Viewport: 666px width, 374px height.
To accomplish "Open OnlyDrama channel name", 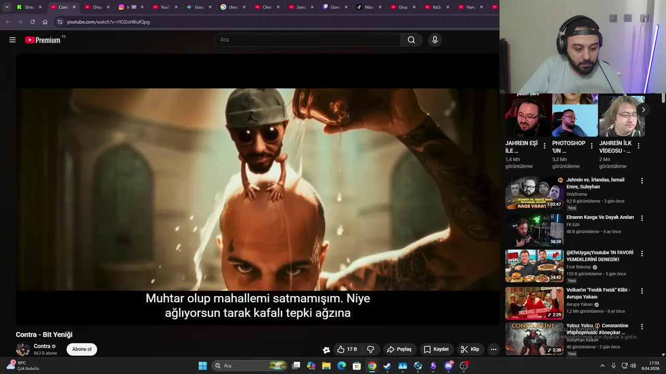I will click(577, 194).
